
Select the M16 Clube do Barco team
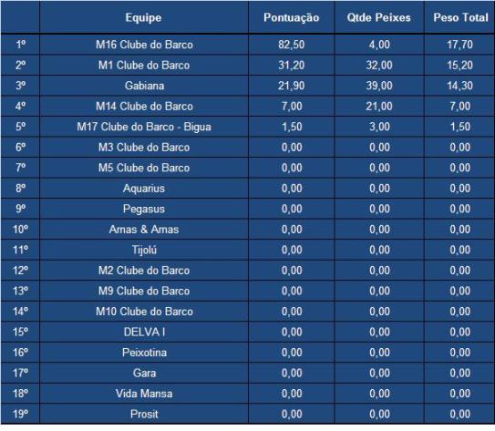[x=144, y=45]
